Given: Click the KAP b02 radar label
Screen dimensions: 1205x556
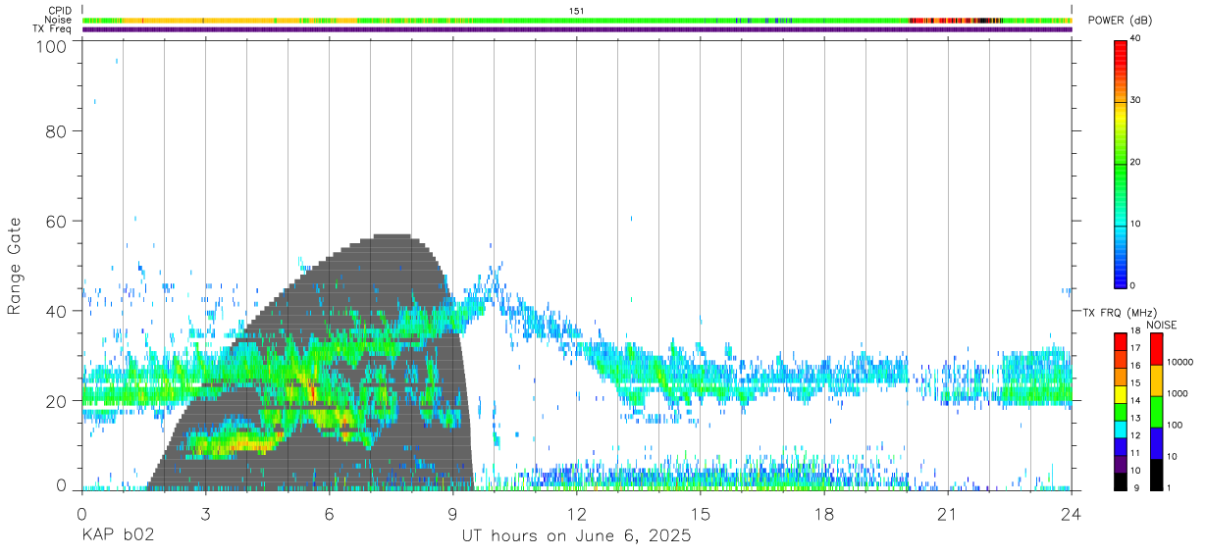Looking at the screenshot, I should [118, 536].
